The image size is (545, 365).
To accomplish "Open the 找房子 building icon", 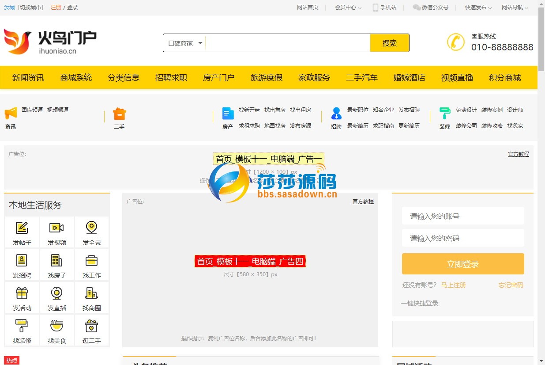I will point(56,260).
